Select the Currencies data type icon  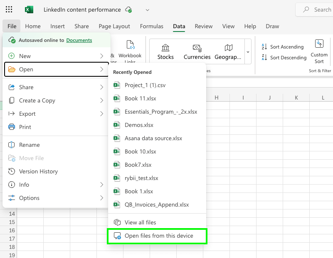197,48
